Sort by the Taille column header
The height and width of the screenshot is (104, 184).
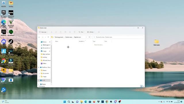click(x=106, y=41)
